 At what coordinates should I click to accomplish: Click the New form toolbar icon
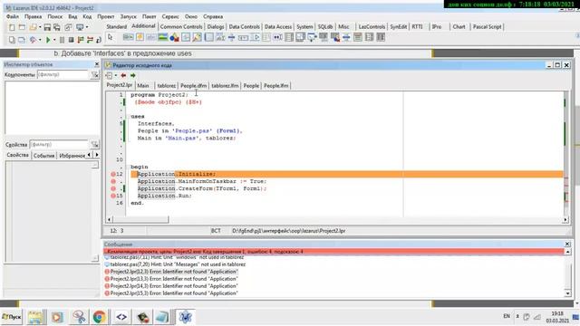point(22,27)
